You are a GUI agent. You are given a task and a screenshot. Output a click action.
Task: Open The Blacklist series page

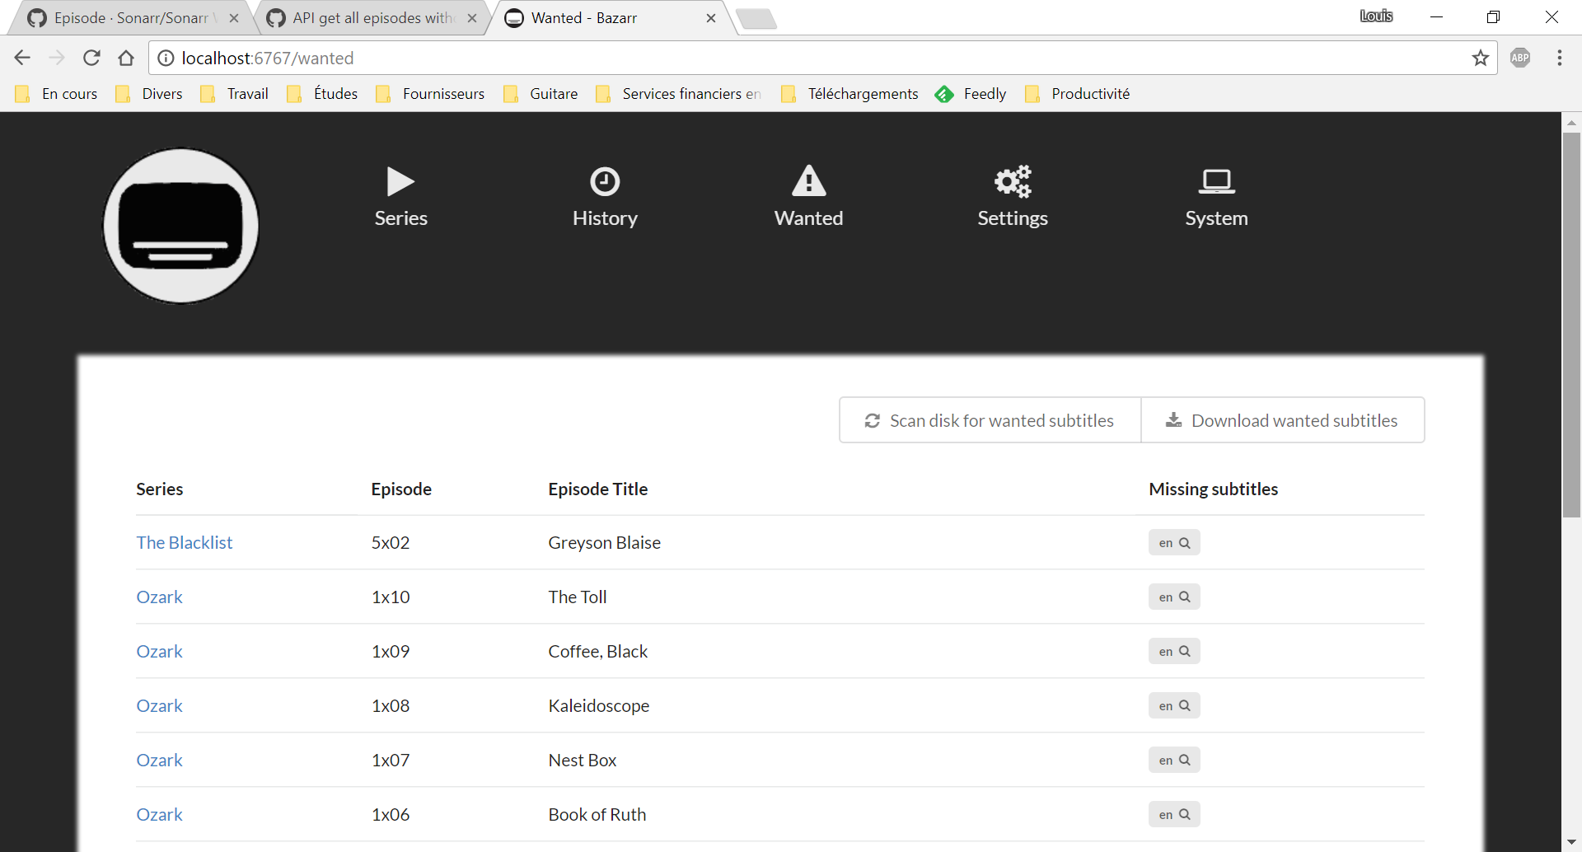184,542
